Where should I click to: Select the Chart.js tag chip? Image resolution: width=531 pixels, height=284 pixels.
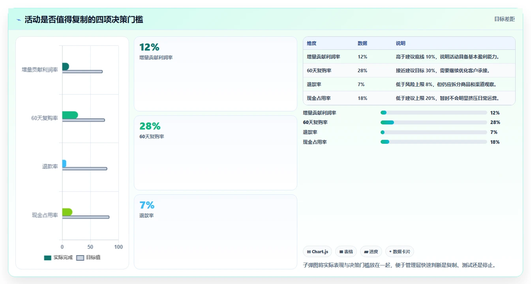317,252
